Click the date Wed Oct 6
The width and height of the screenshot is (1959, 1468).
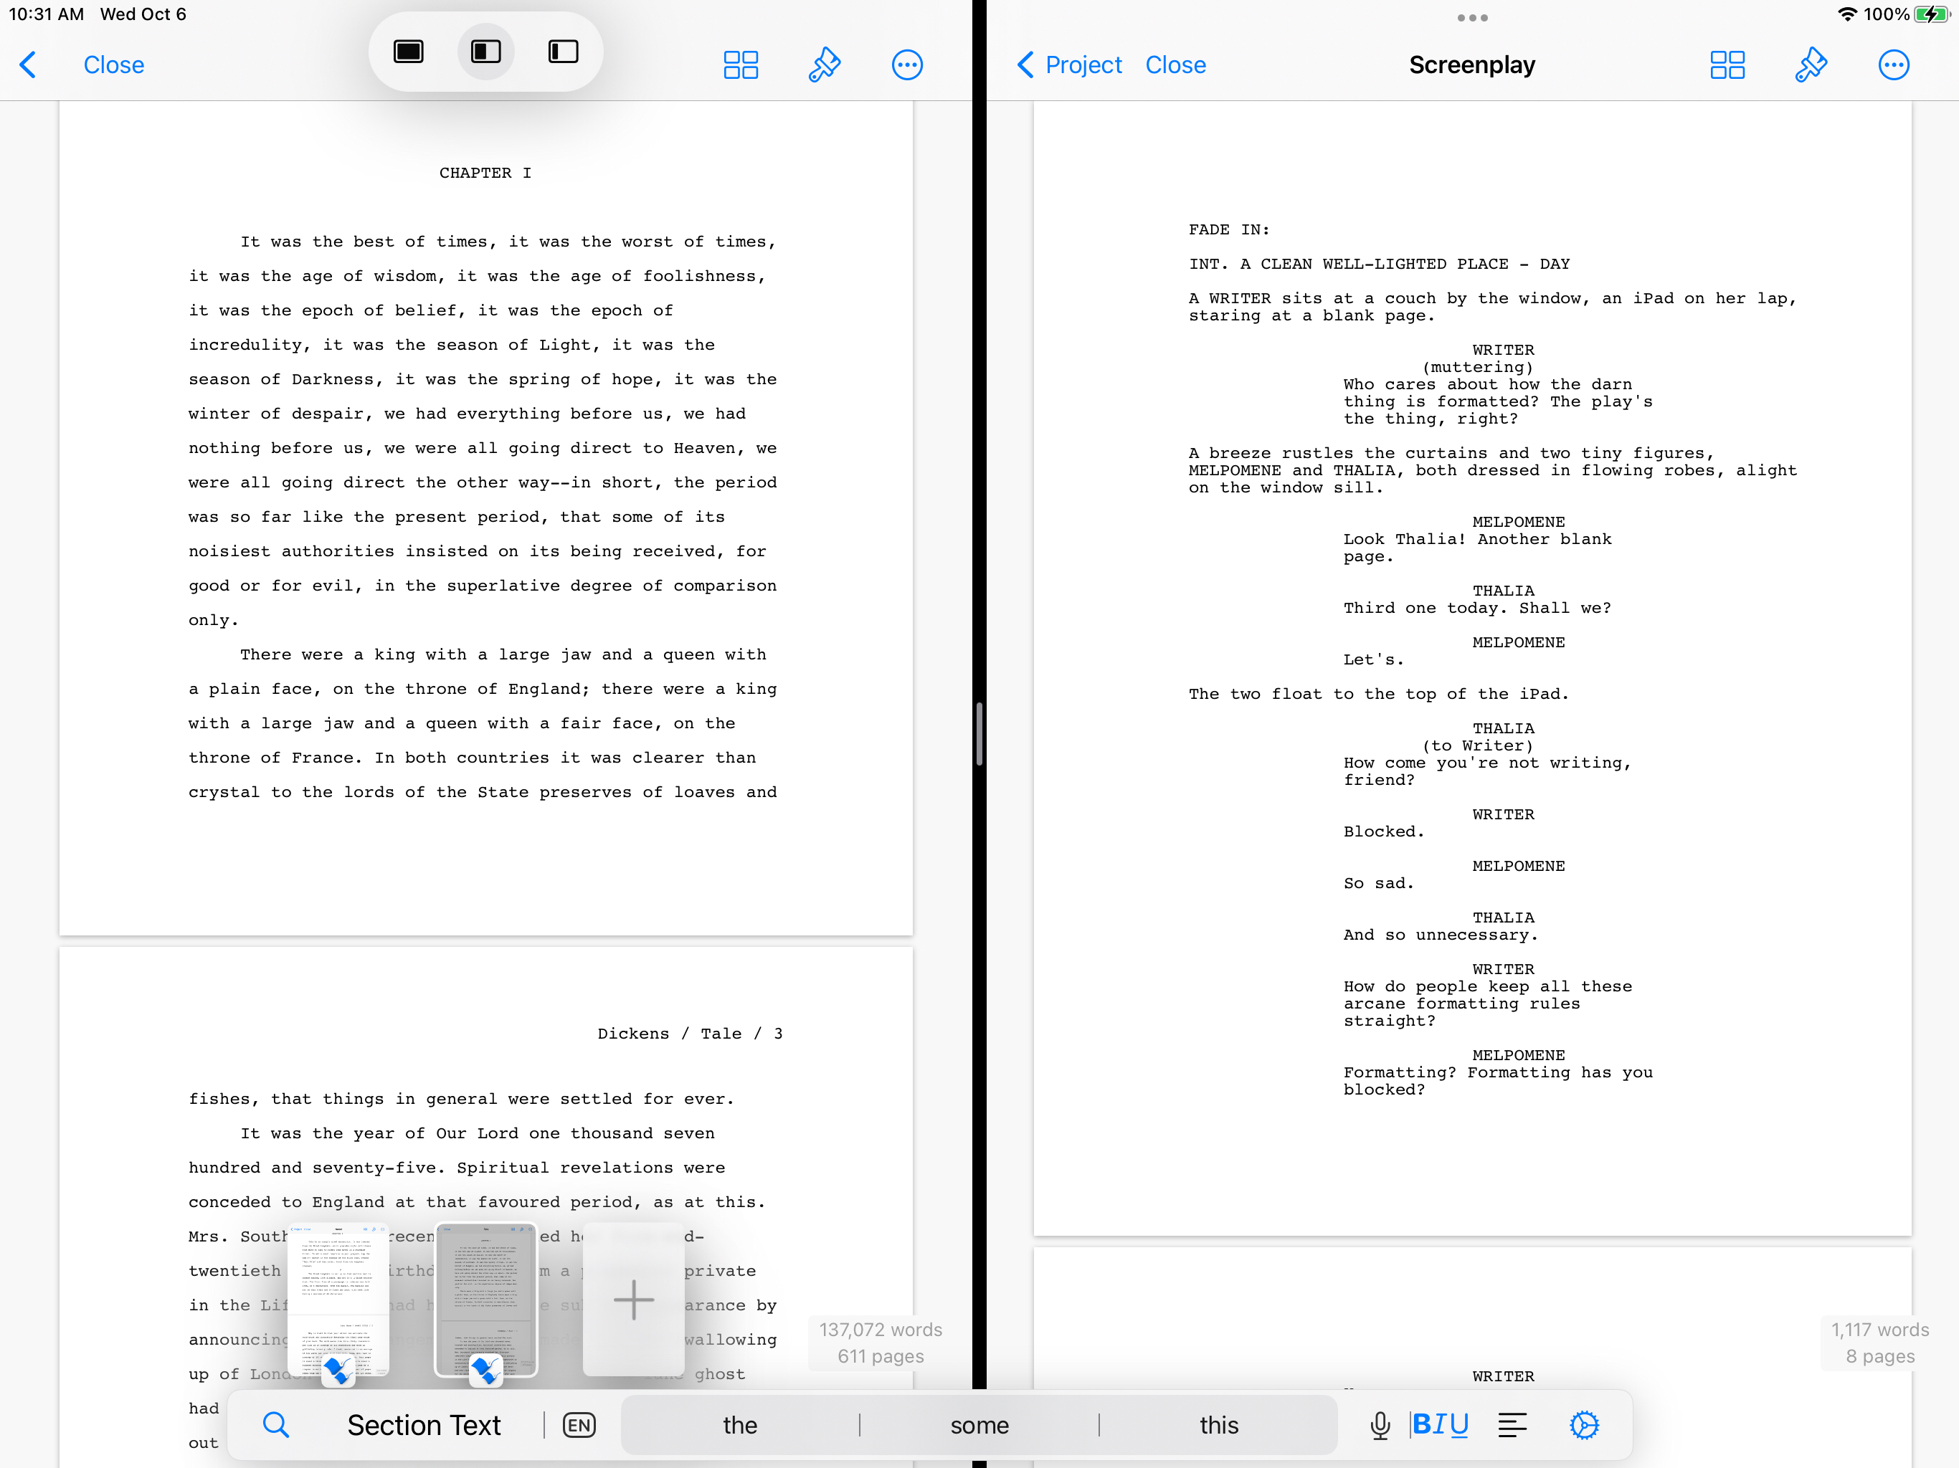click(143, 14)
